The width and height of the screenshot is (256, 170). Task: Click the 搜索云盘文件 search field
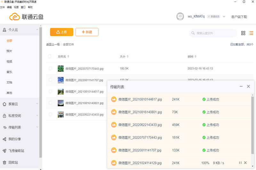point(213,33)
